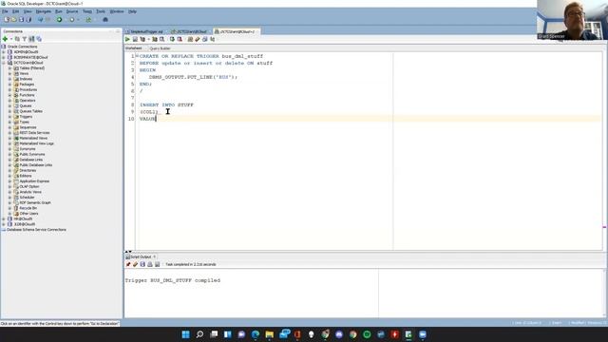This screenshot has height=342, width=608.
Task: Select Database Schema Service Connections
Action: click(36, 230)
